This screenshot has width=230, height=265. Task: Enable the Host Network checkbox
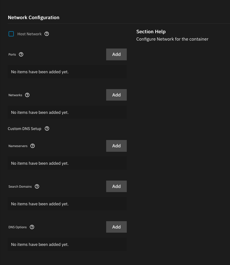point(11,34)
